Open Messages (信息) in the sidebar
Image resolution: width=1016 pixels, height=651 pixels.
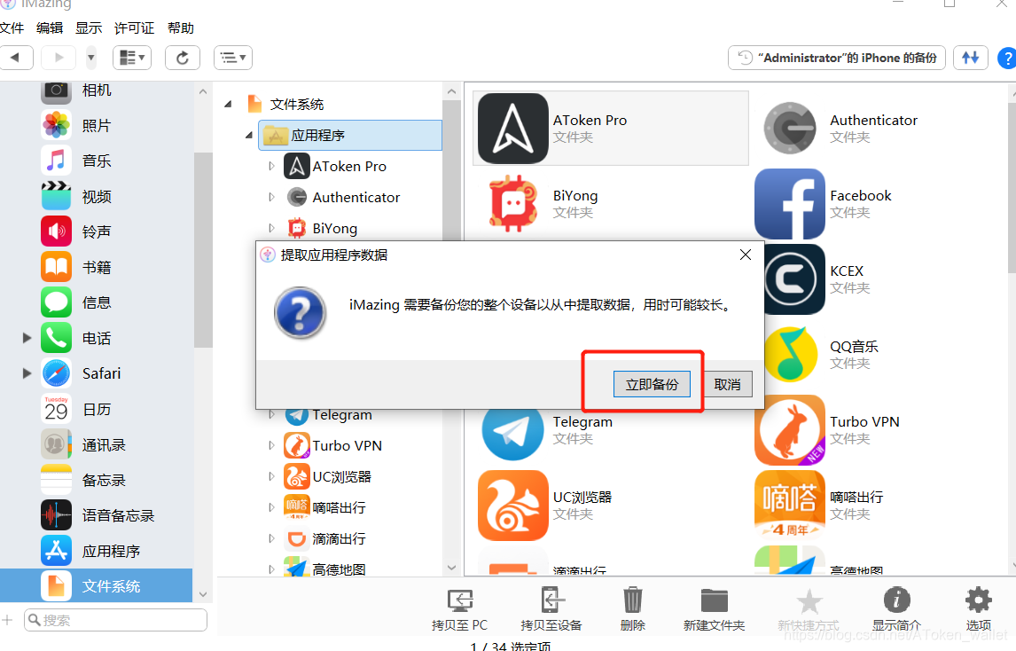[98, 302]
